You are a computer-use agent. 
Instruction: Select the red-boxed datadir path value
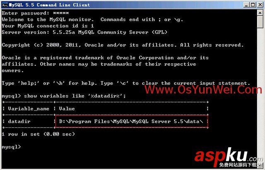pos(131,121)
